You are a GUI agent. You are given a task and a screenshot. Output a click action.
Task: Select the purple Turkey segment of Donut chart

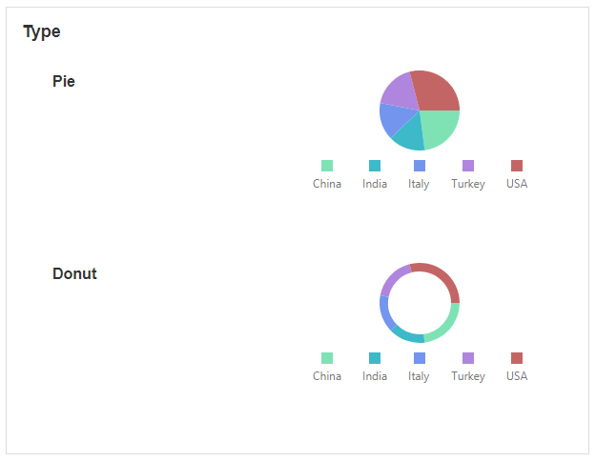click(391, 279)
